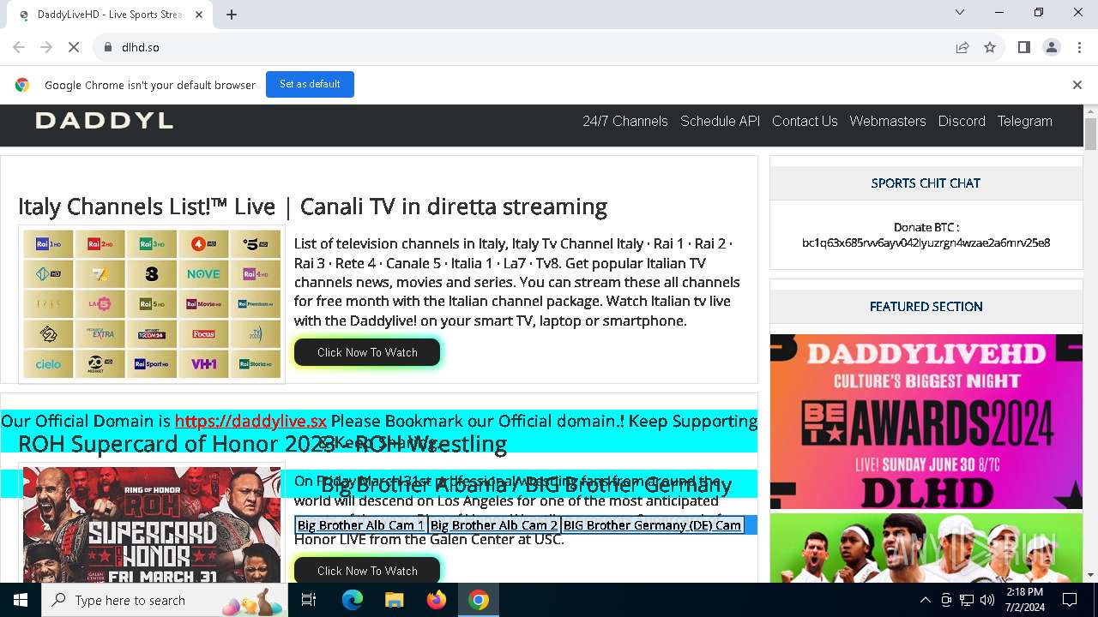This screenshot has width=1098, height=617.
Task: Open the Discord link
Action: [x=962, y=121]
